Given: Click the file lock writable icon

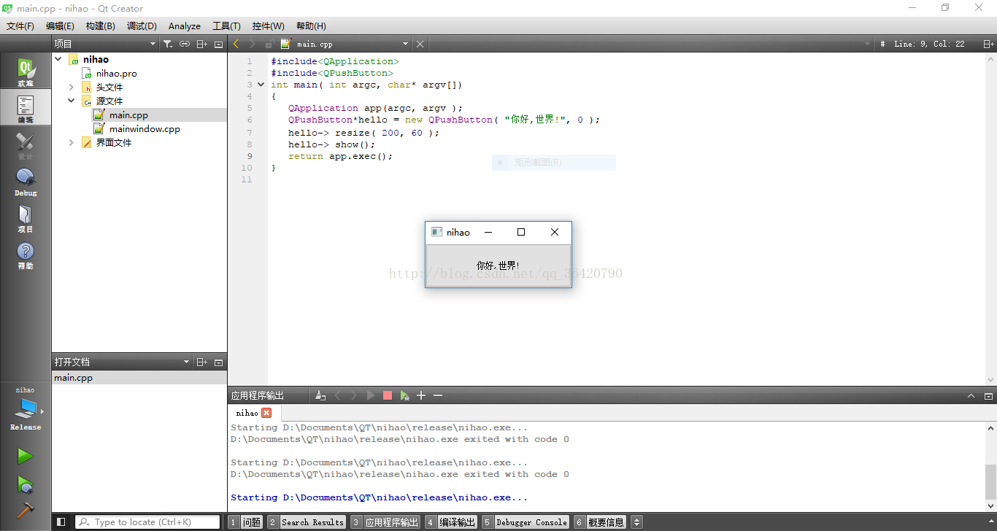Looking at the screenshot, I should pyautogui.click(x=269, y=44).
